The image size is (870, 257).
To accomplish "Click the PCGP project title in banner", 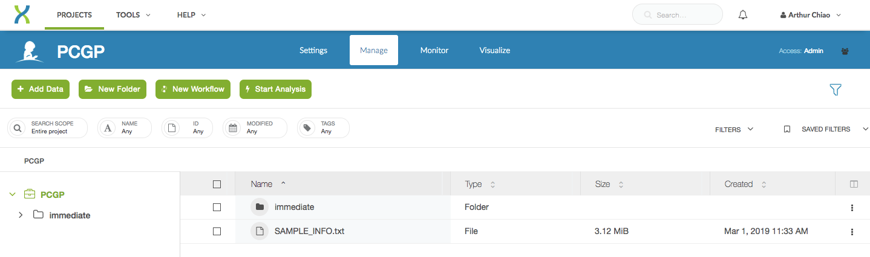I will pyautogui.click(x=81, y=52).
